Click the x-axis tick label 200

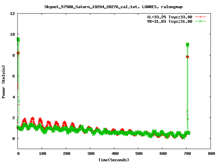click(67, 153)
